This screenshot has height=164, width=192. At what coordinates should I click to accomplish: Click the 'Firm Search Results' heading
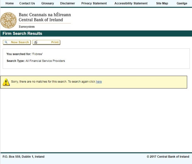tap(22, 34)
